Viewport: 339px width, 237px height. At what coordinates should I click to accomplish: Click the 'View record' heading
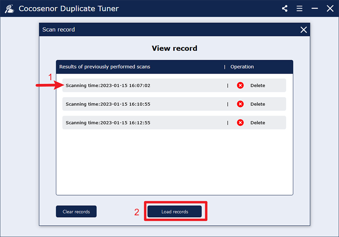(175, 48)
